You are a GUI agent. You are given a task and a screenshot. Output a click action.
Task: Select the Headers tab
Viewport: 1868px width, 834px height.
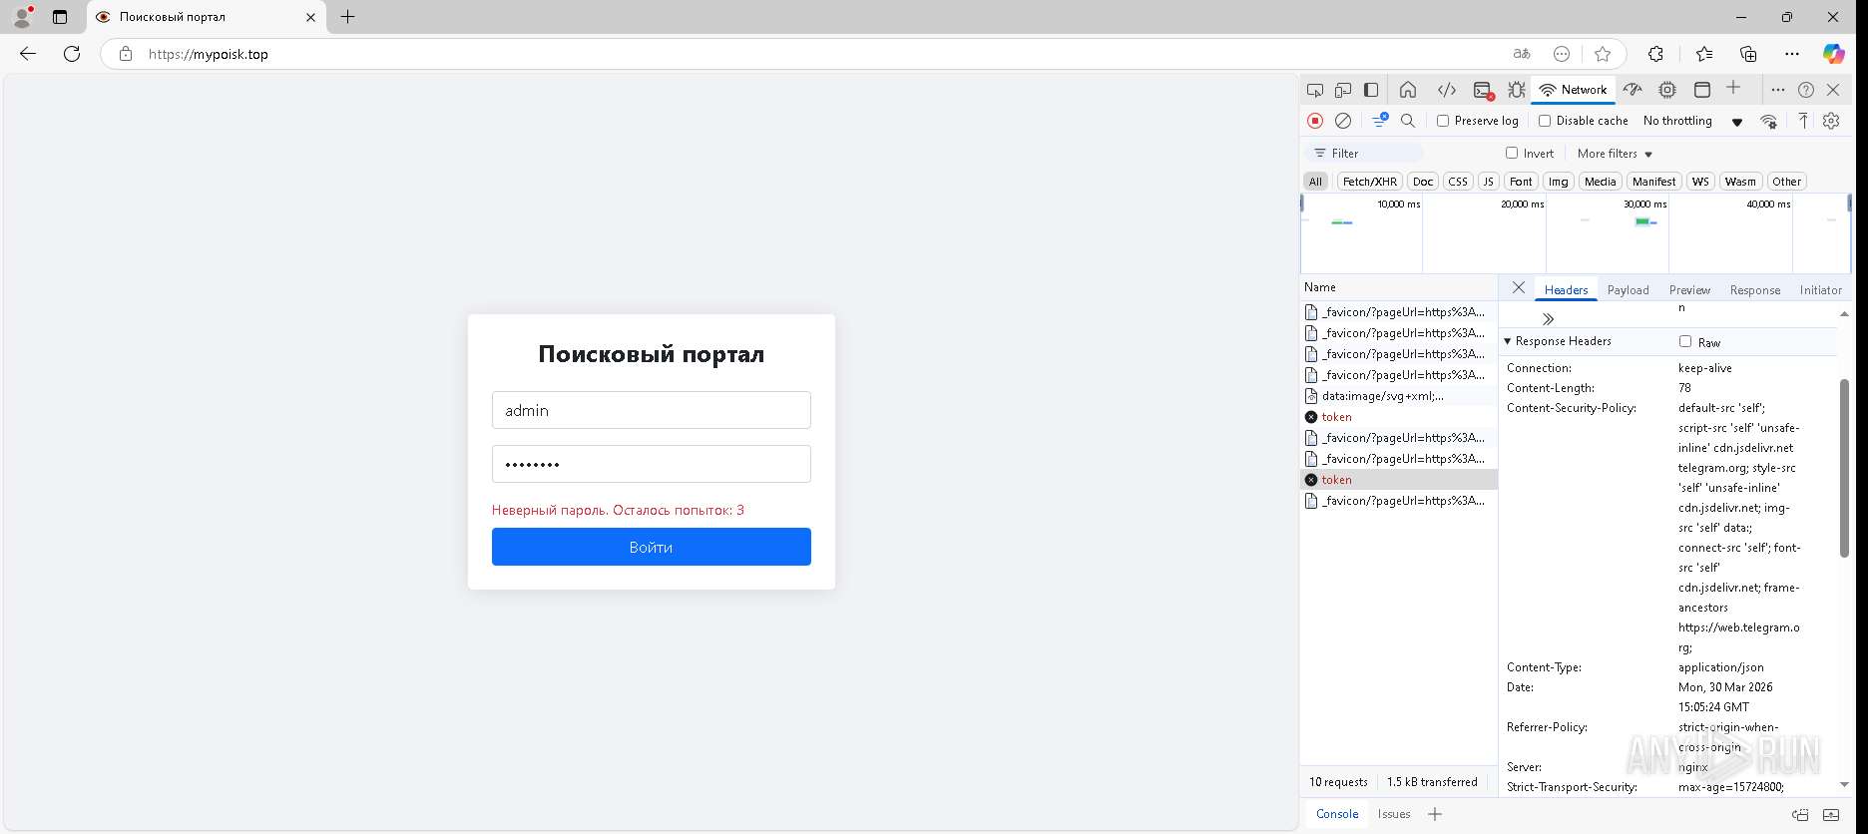pyautogui.click(x=1566, y=289)
